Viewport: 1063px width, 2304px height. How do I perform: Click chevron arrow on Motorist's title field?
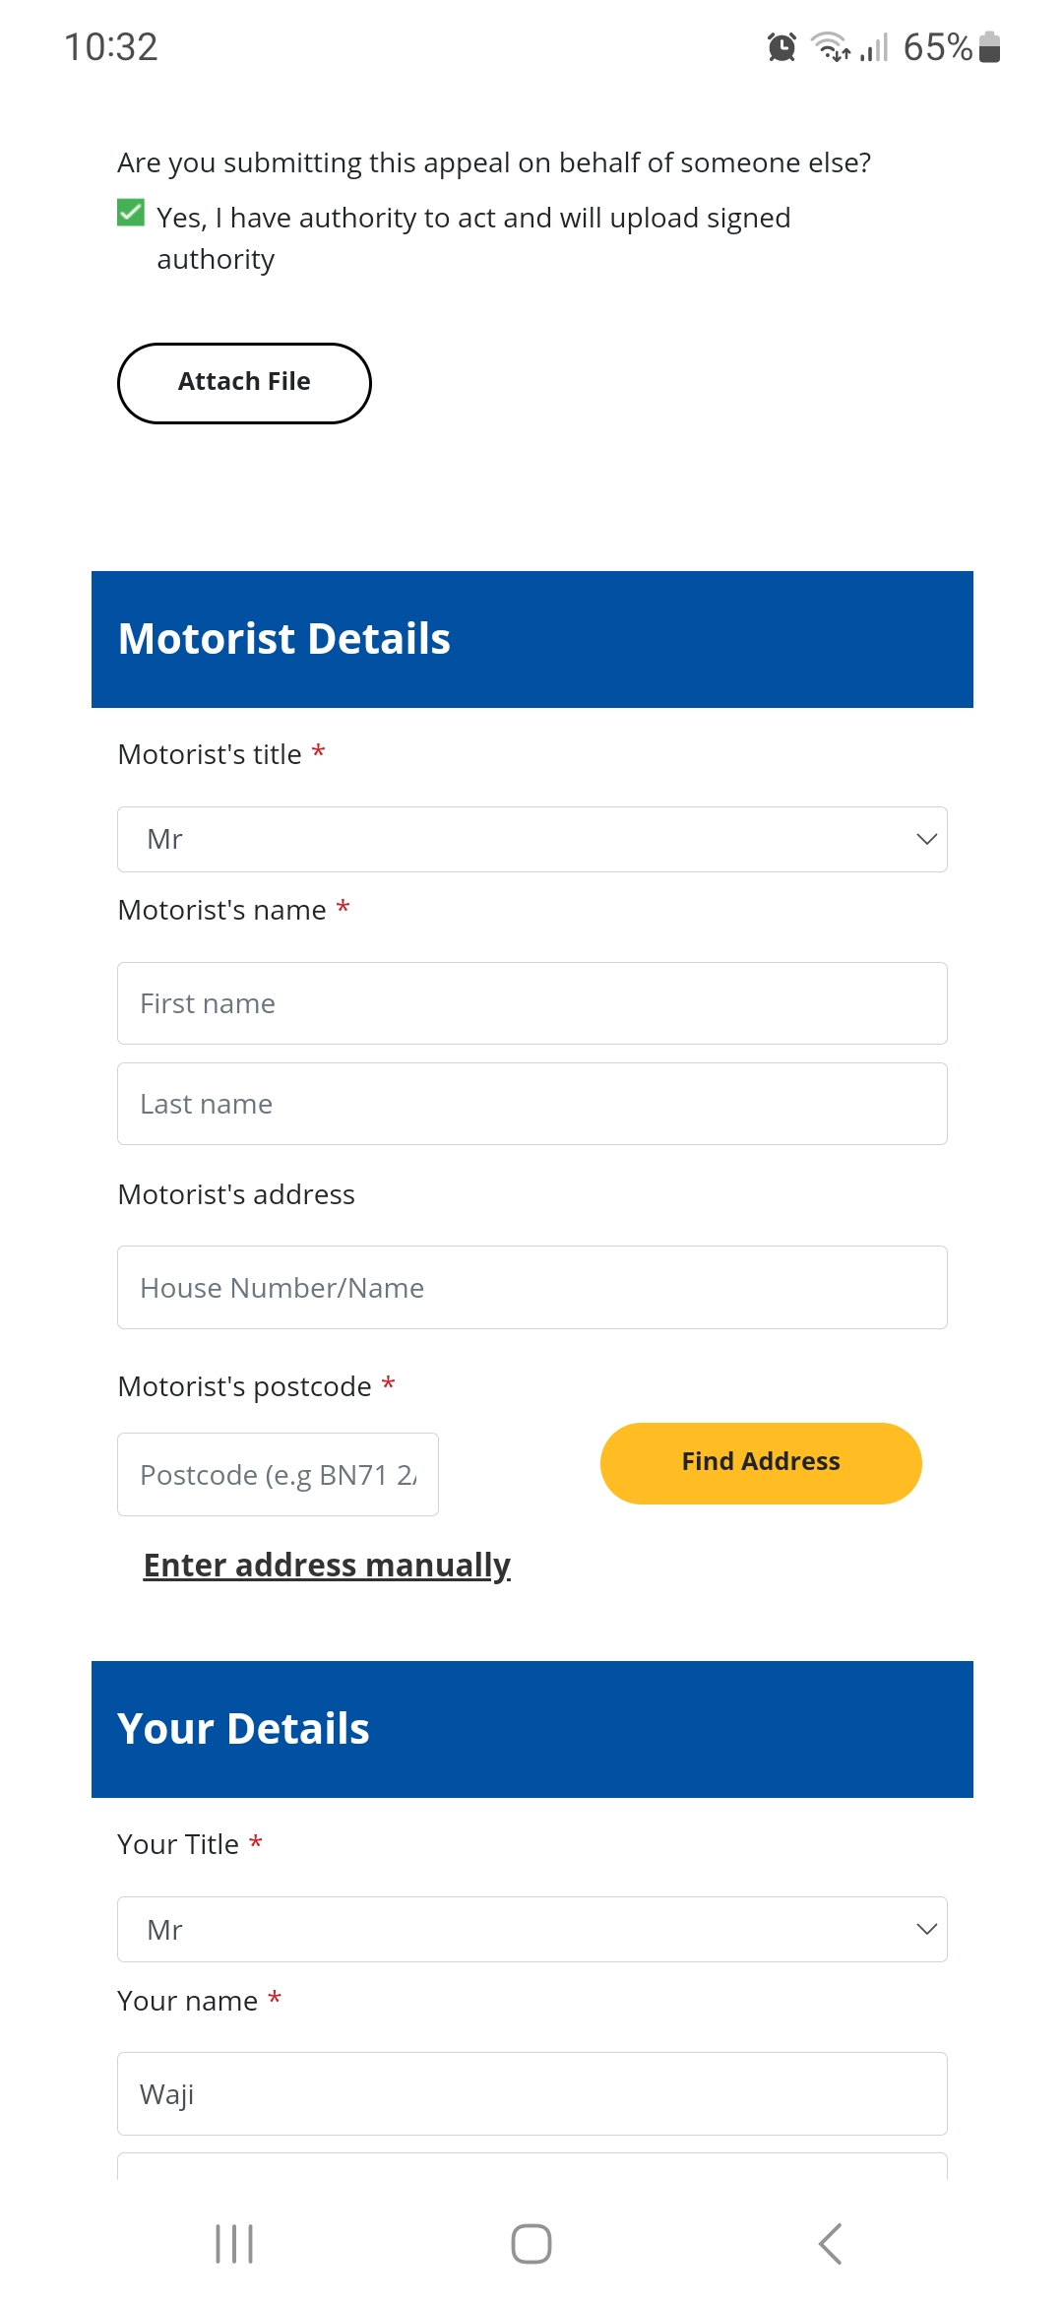[926, 839]
